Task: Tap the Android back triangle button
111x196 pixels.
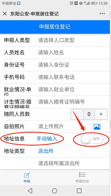Action: point(30,191)
